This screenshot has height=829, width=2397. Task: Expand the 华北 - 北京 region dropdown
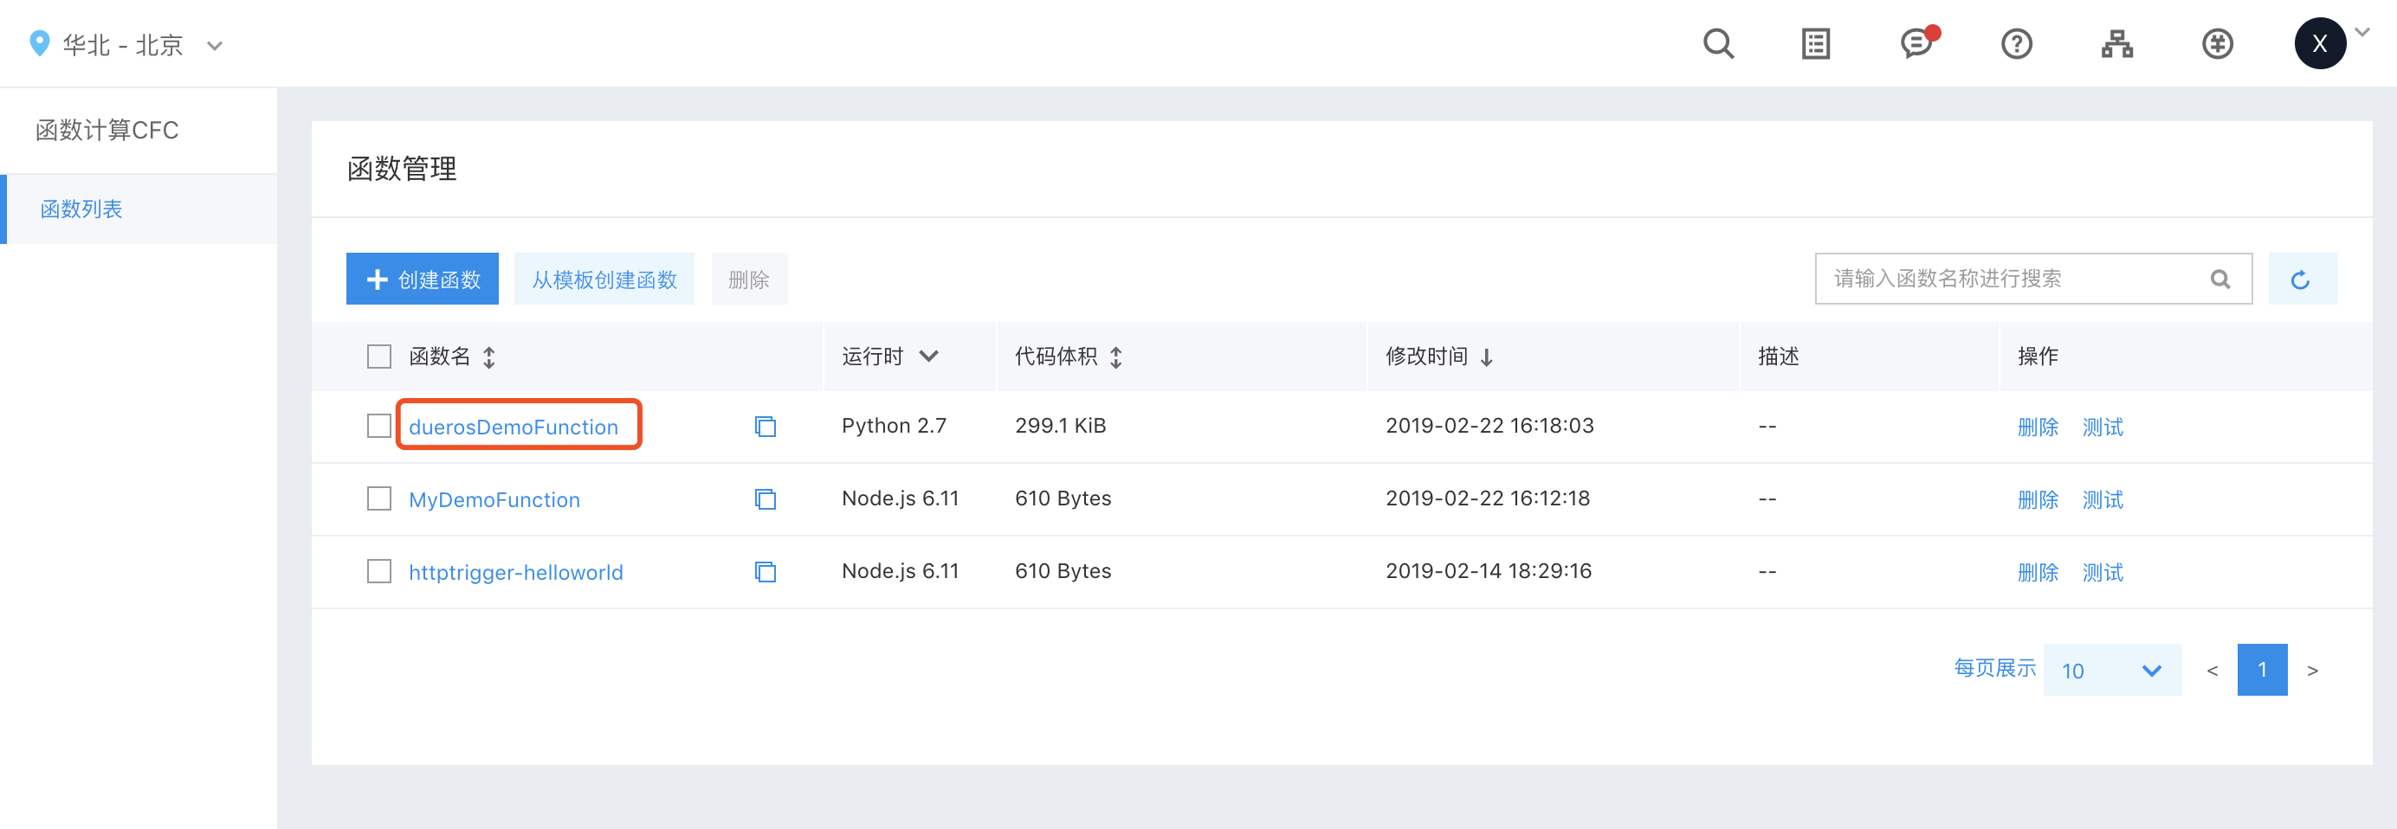coord(214,46)
